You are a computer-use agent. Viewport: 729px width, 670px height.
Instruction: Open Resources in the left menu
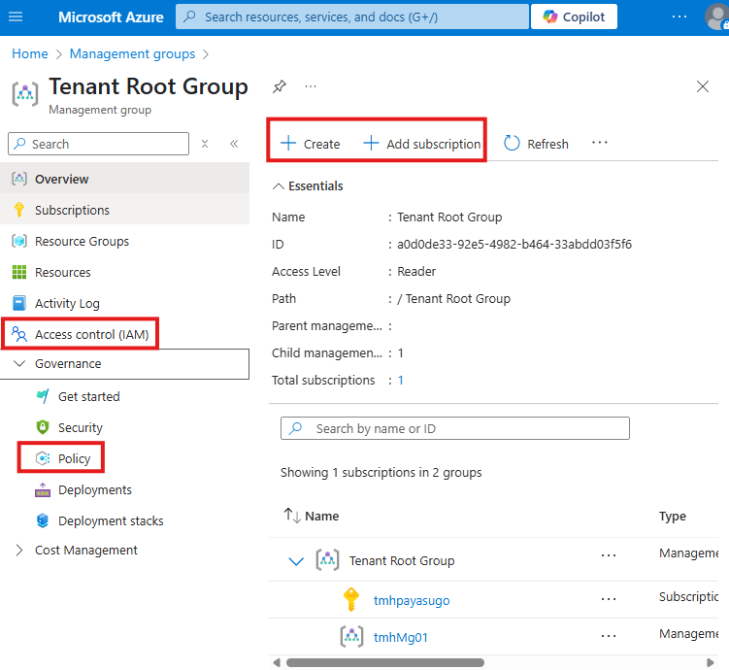[124, 273]
